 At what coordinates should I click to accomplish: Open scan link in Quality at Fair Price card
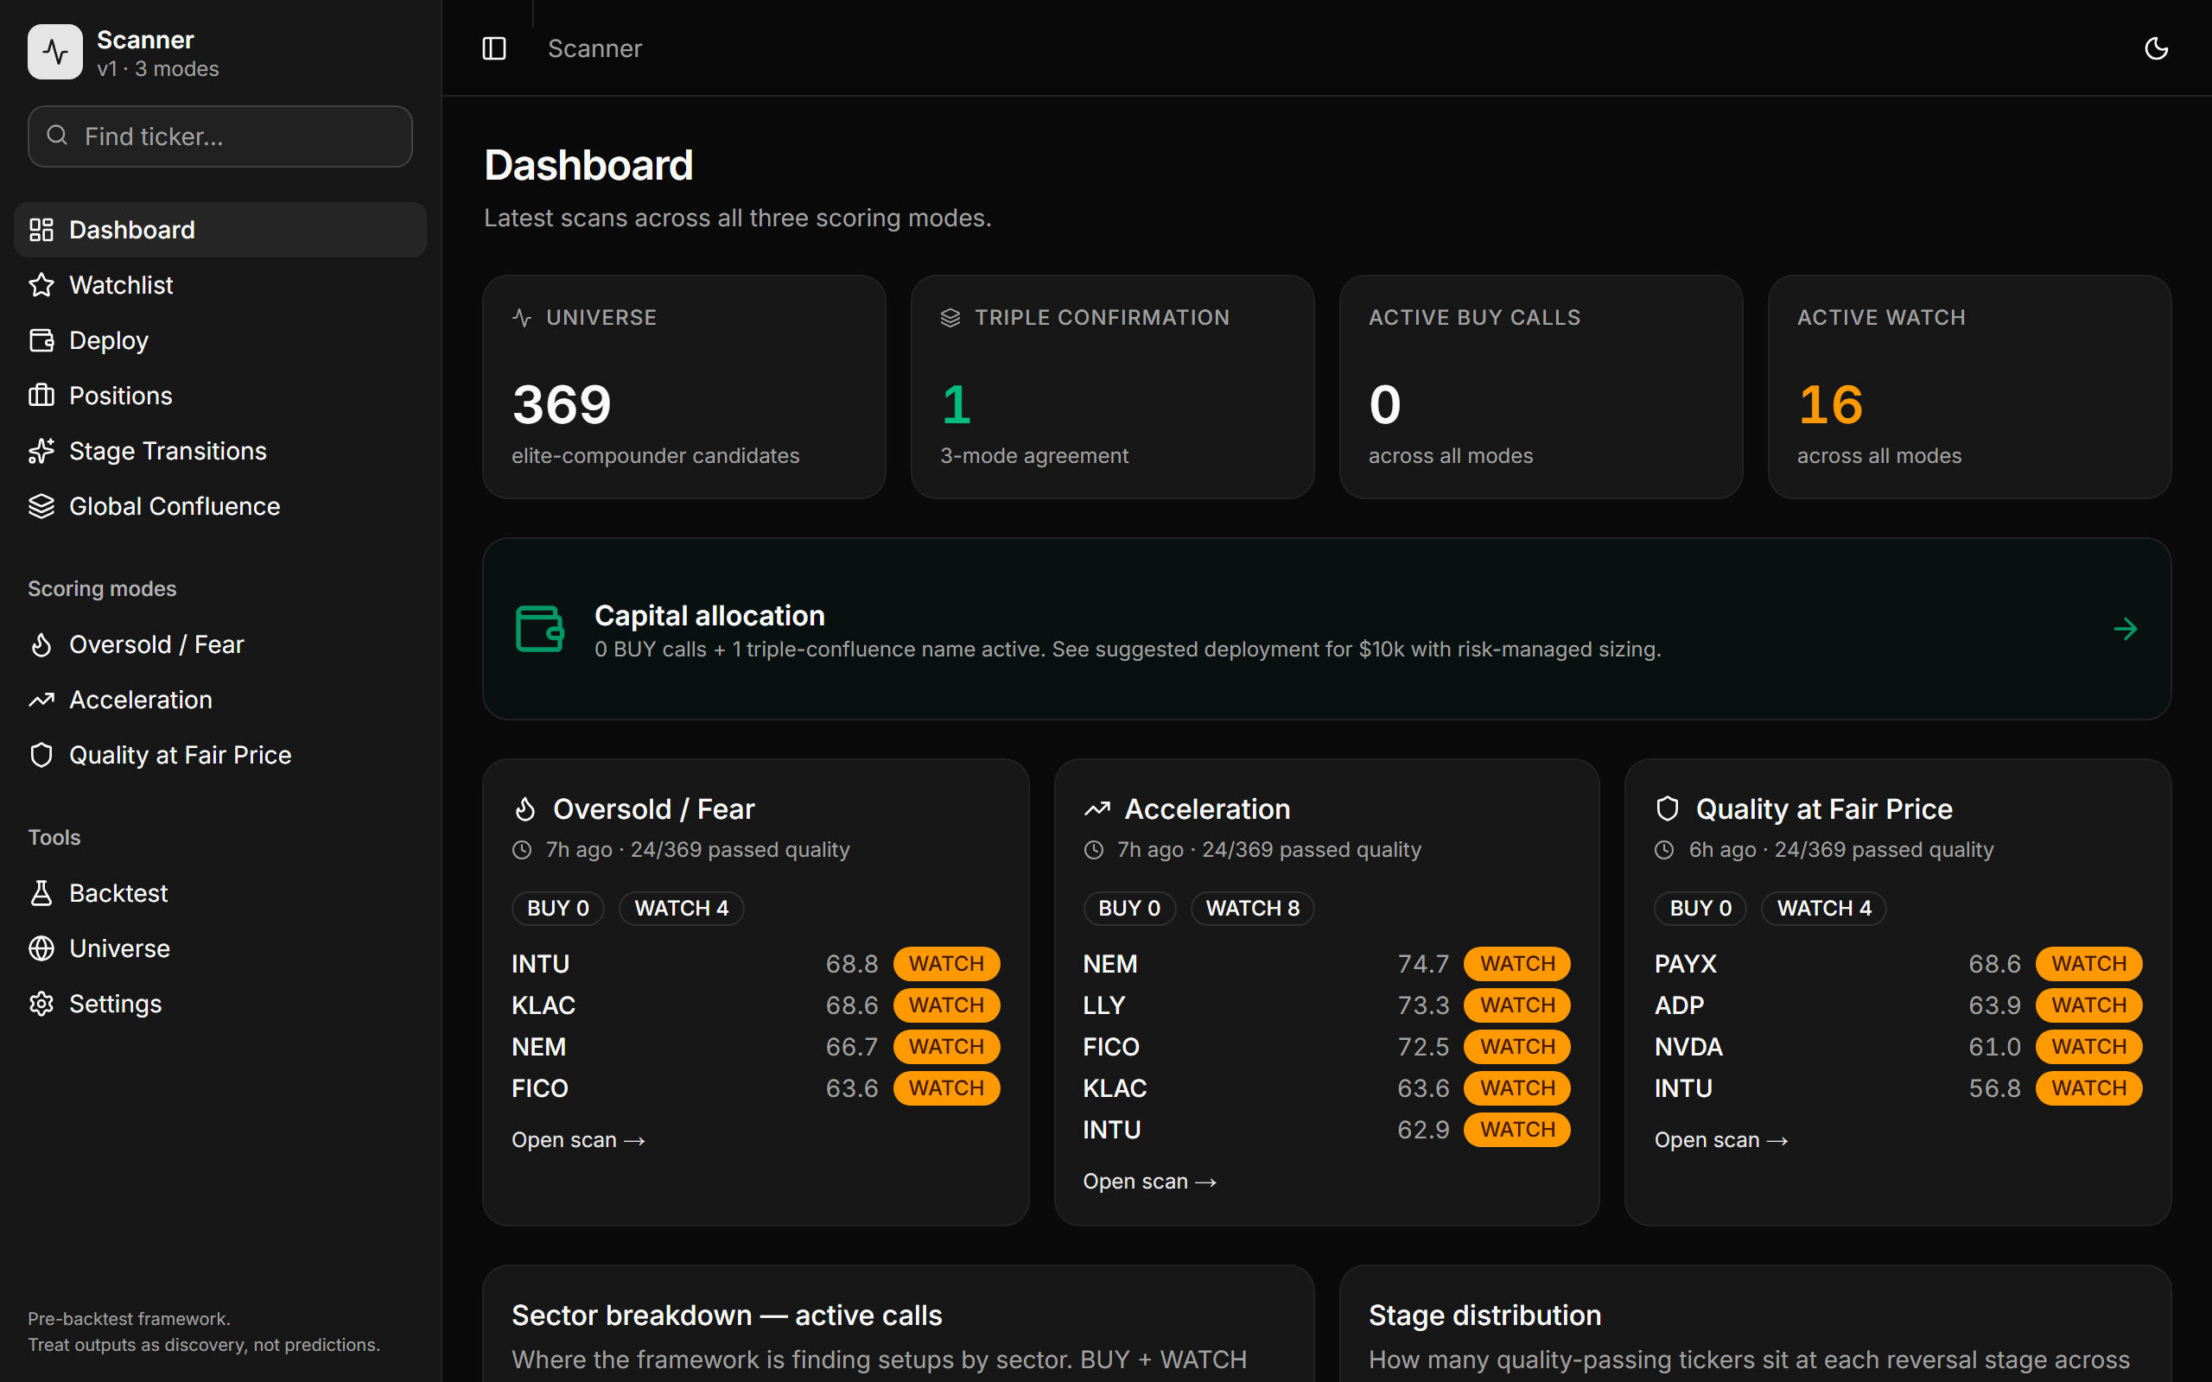[1721, 1140]
